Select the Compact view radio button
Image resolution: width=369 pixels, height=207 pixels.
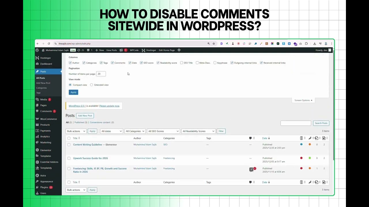(x=70, y=85)
